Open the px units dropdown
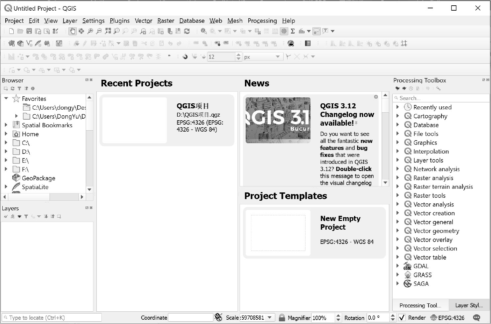This screenshot has width=491, height=324. coord(263,57)
